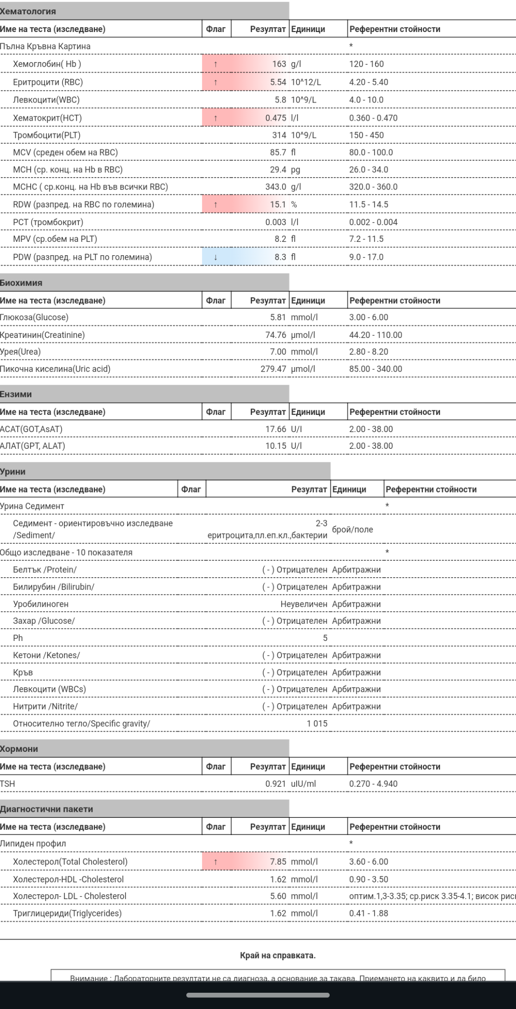Screen dimensions: 516x1009
Task: Click the TSH reference range 0.270 - 4.940
Action: (374, 784)
